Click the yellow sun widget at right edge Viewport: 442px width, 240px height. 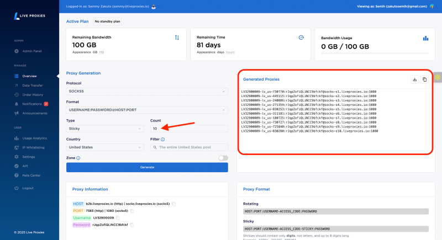[438, 77]
